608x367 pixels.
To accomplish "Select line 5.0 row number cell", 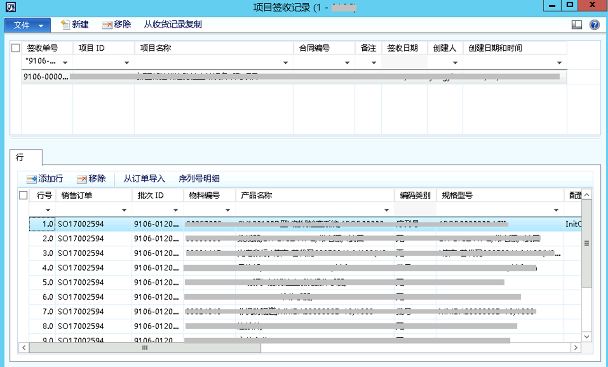I will tap(42, 283).
